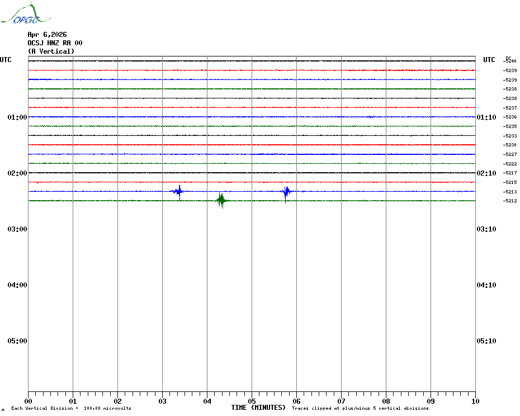Select the date text 'Apr 6,2026'
Screen dimensions: 520x416
point(47,35)
